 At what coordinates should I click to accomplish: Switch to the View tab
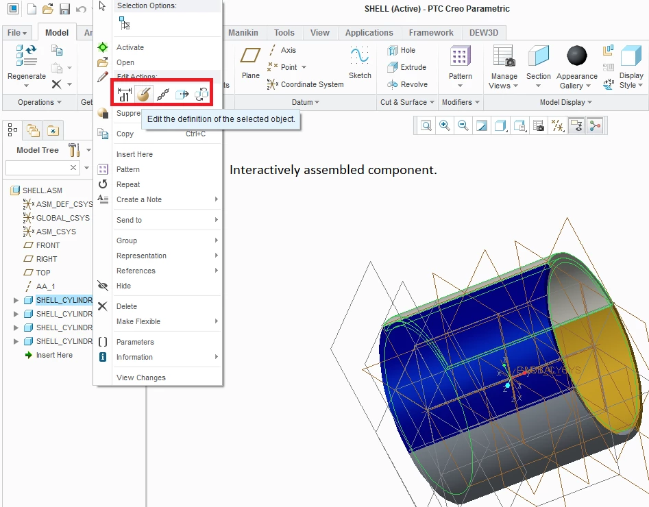pos(320,33)
